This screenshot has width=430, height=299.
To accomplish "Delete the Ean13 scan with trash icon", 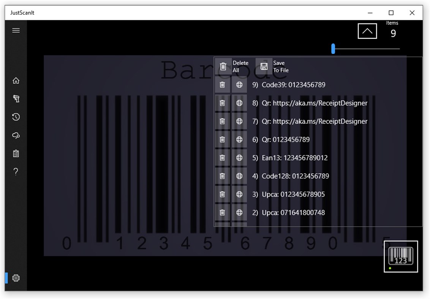I will click(222, 158).
